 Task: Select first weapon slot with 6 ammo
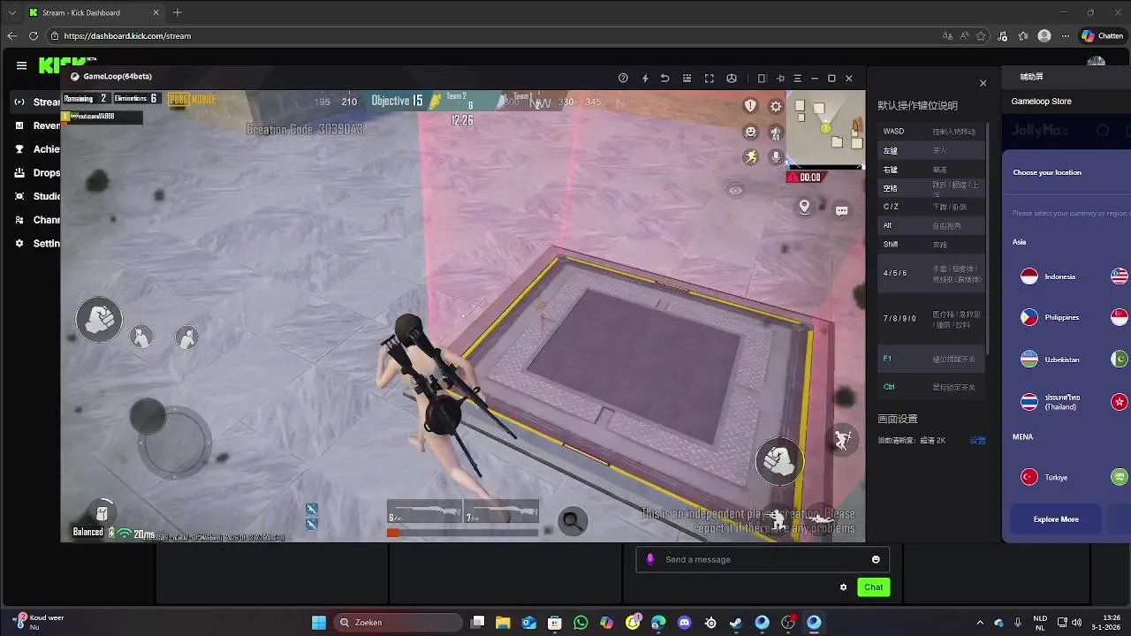(x=424, y=512)
